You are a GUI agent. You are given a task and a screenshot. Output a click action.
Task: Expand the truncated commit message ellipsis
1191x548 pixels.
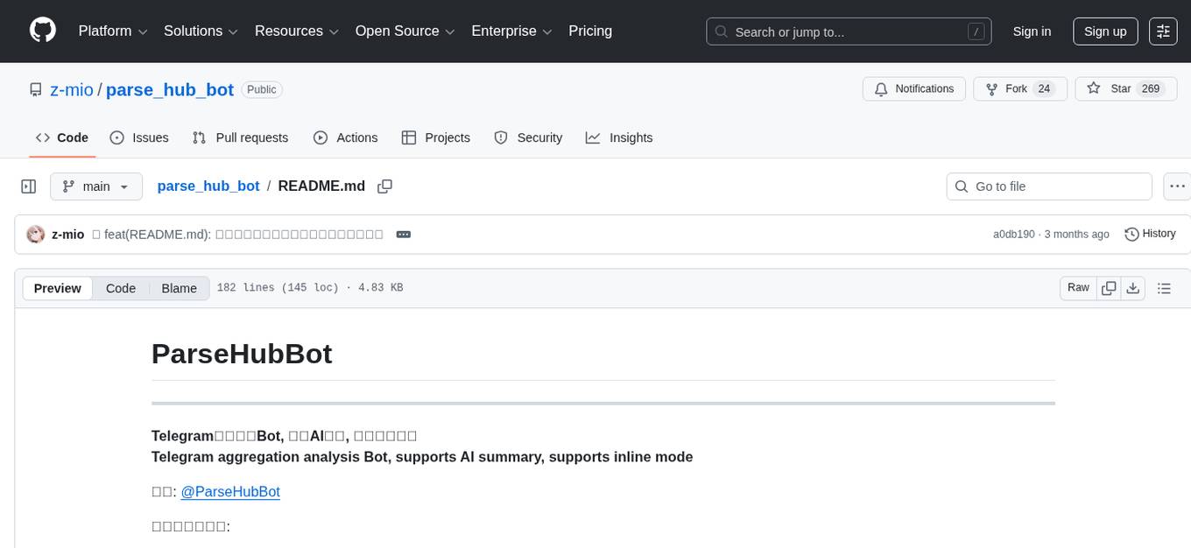click(x=403, y=234)
